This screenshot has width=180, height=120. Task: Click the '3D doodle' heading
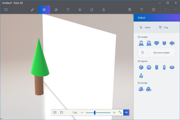click(142, 83)
